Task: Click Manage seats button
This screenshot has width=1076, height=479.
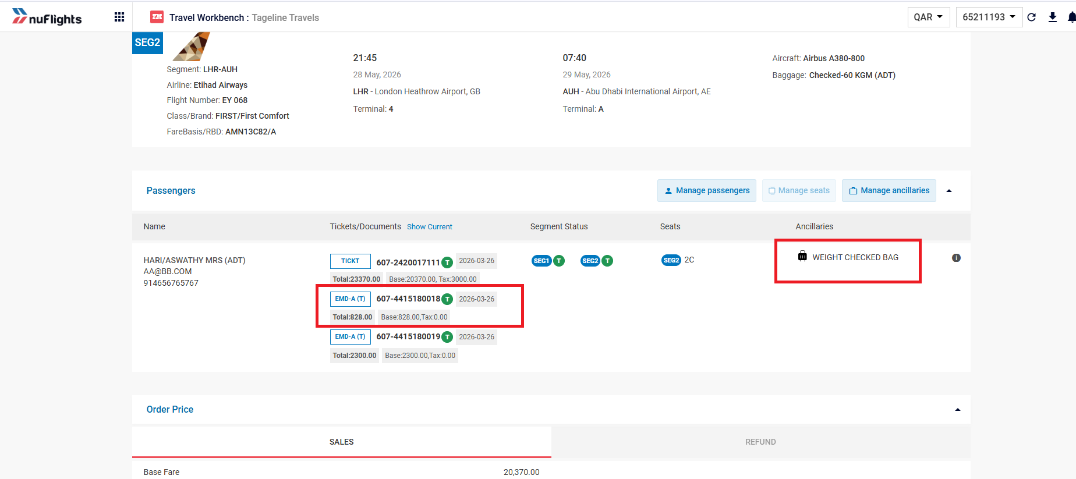Action: (799, 190)
